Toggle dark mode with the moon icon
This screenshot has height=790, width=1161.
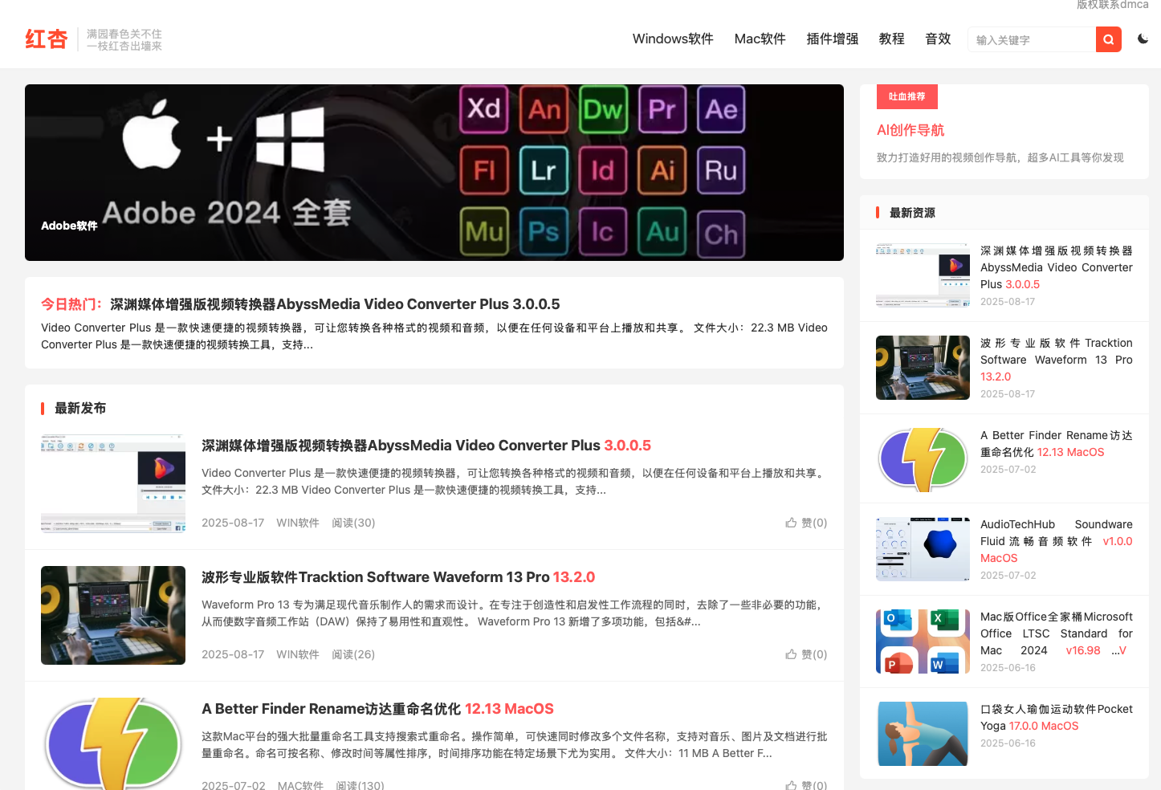pyautogui.click(x=1143, y=38)
